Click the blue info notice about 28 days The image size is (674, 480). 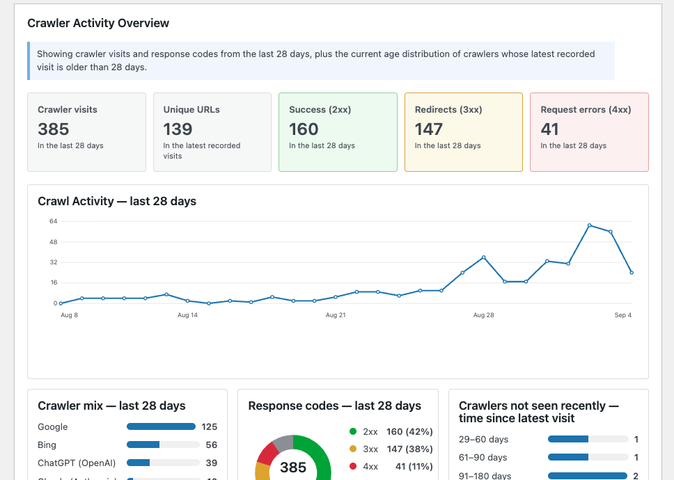point(321,61)
